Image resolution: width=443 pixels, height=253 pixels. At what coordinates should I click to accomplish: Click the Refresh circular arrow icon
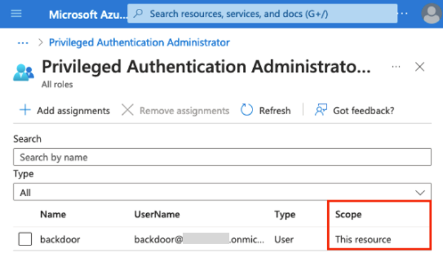(x=247, y=110)
